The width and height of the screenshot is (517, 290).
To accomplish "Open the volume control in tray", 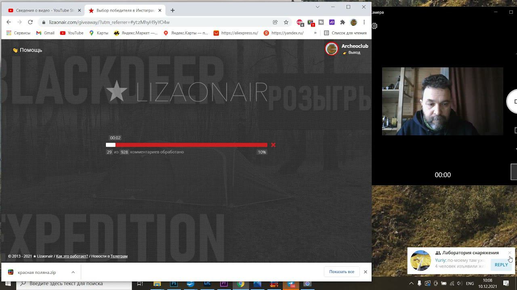I will pyautogui.click(x=460, y=284).
